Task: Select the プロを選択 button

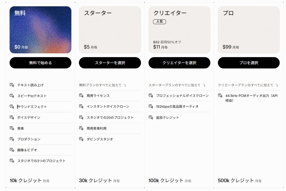Action: [x=249, y=63]
